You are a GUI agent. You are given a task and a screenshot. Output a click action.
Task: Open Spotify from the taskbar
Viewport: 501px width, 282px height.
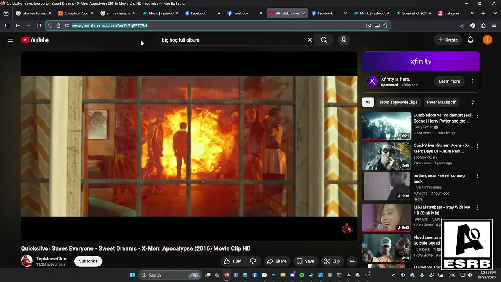pyautogui.click(x=302, y=275)
